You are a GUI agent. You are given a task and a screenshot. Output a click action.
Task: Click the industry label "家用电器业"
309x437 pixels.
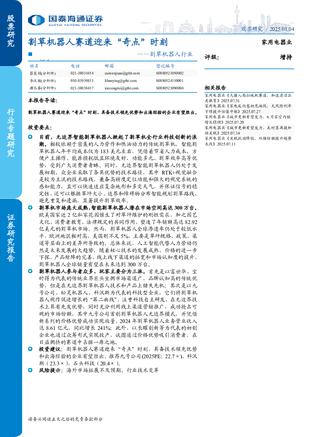277,42
